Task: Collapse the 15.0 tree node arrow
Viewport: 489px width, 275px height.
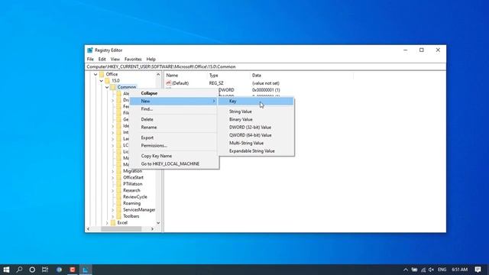Action: pos(102,81)
